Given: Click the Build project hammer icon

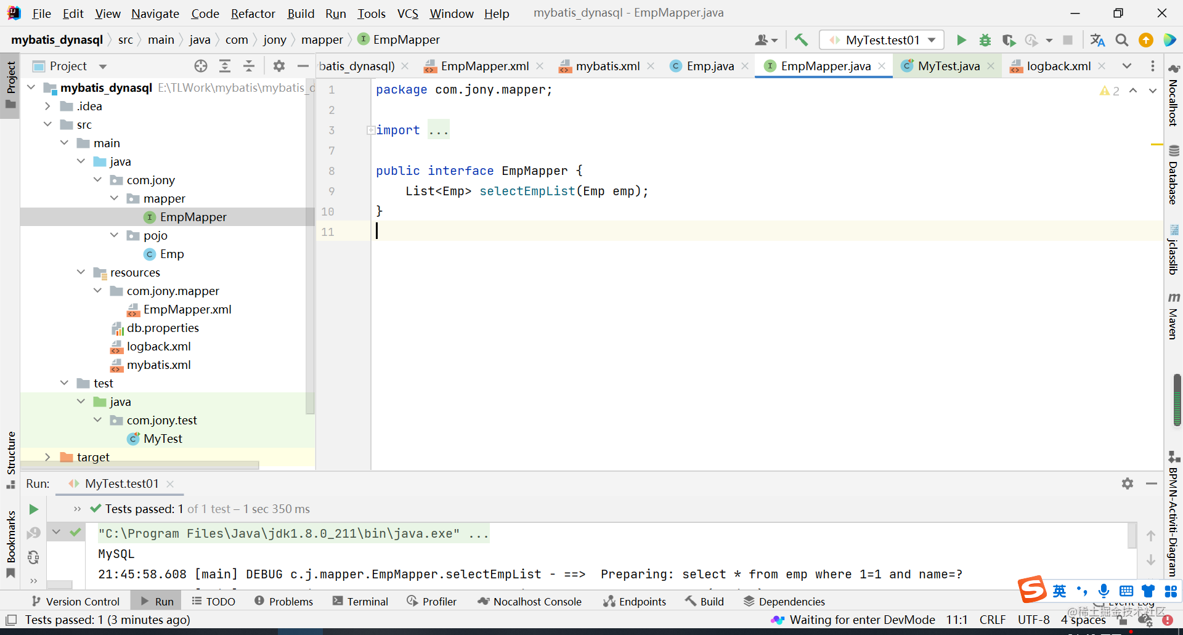Looking at the screenshot, I should coord(801,40).
